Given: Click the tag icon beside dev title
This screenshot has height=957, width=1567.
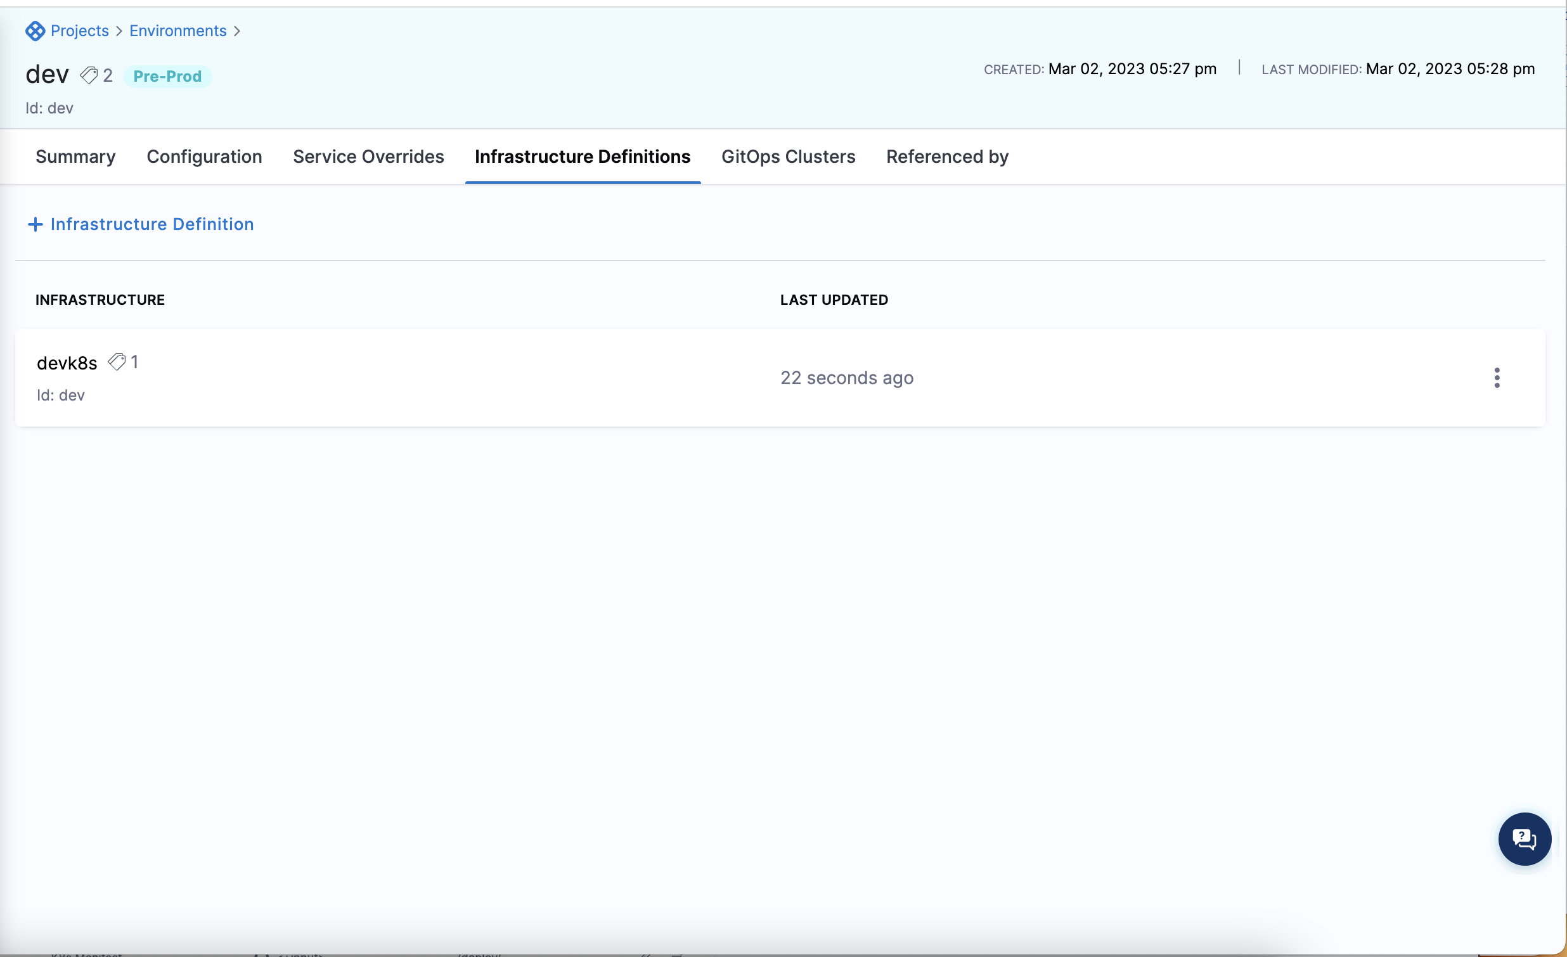Looking at the screenshot, I should pos(88,75).
